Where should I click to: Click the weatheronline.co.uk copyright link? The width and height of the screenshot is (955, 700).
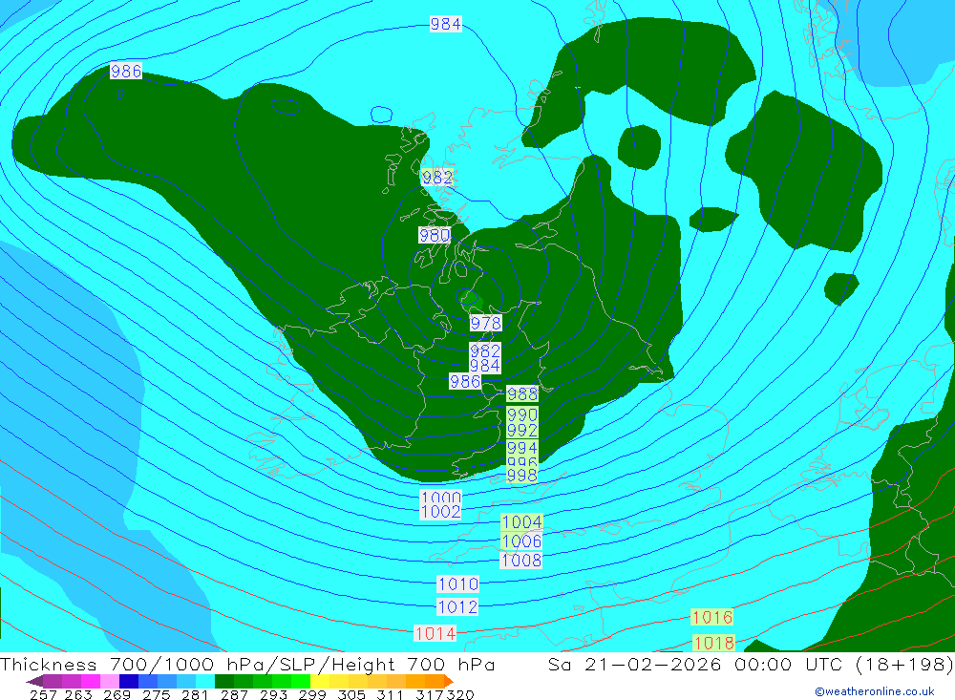[x=875, y=691]
